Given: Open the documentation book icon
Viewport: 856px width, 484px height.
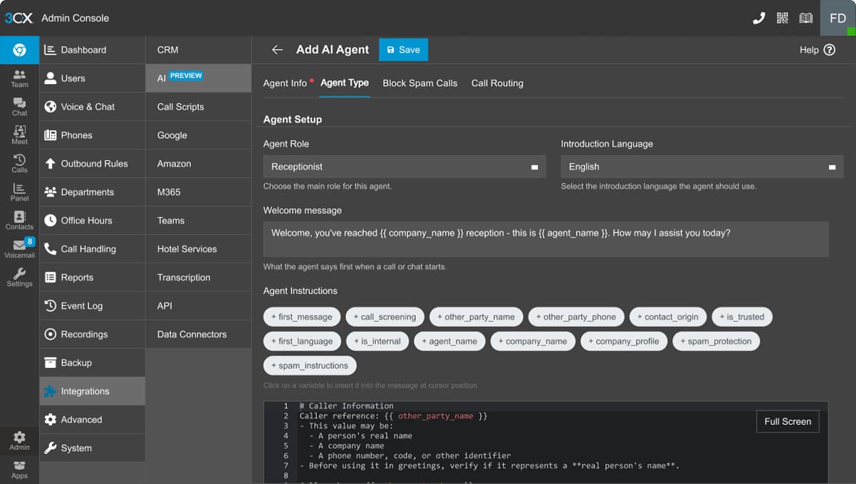Looking at the screenshot, I should (x=805, y=18).
